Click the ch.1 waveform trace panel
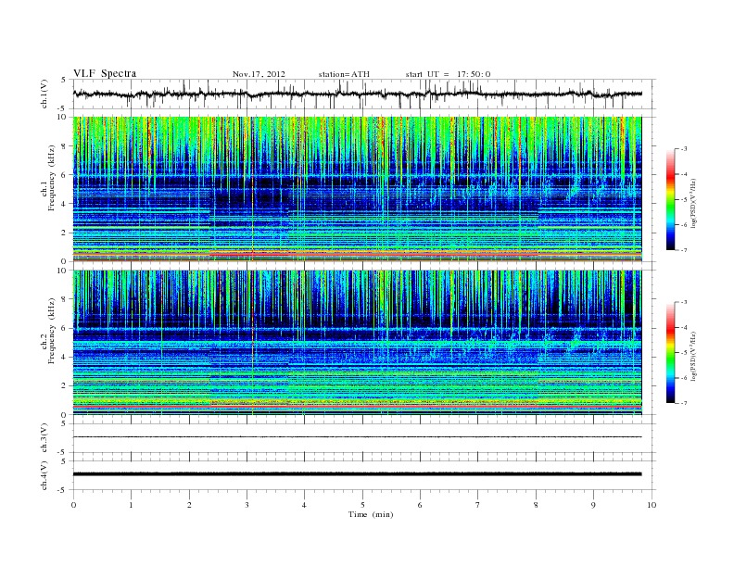The width and height of the screenshot is (734, 567). pyautogui.click(x=364, y=94)
